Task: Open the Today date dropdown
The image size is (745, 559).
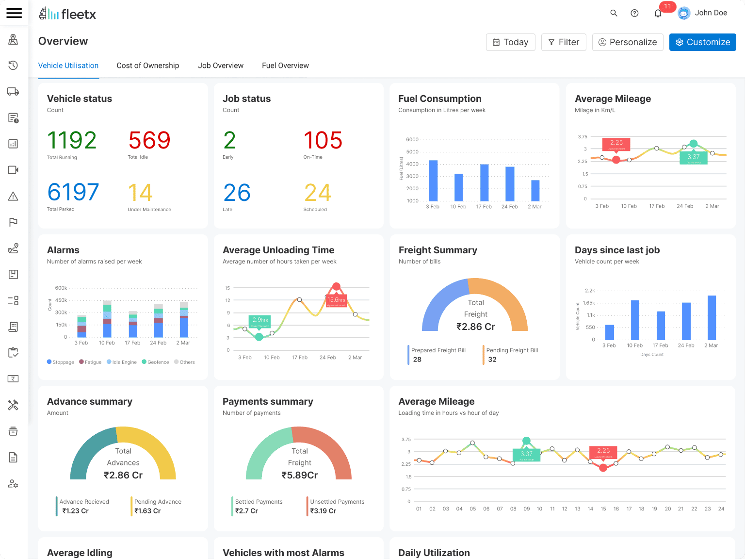Action: point(510,42)
